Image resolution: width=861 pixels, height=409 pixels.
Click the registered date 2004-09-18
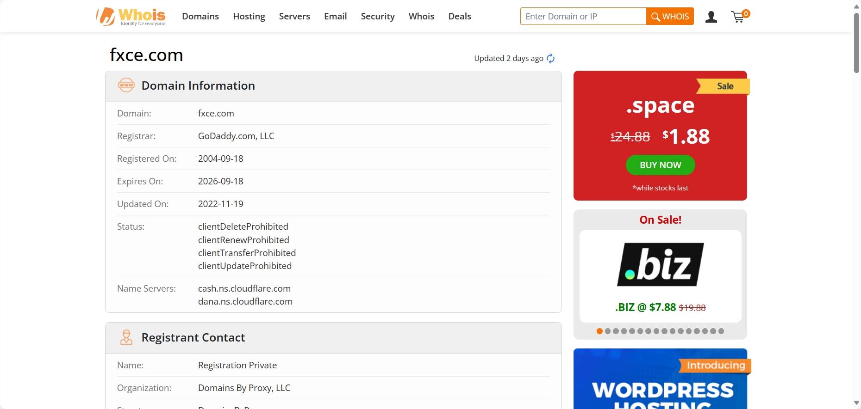221,159
